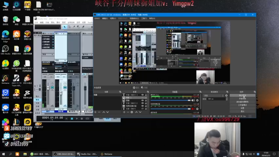
Task: Click 工作室模式 button in OBS
Action: 242,105
